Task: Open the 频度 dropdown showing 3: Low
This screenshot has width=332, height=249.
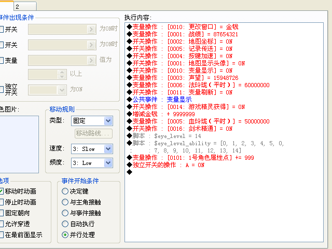Action: pyautogui.click(x=92, y=163)
